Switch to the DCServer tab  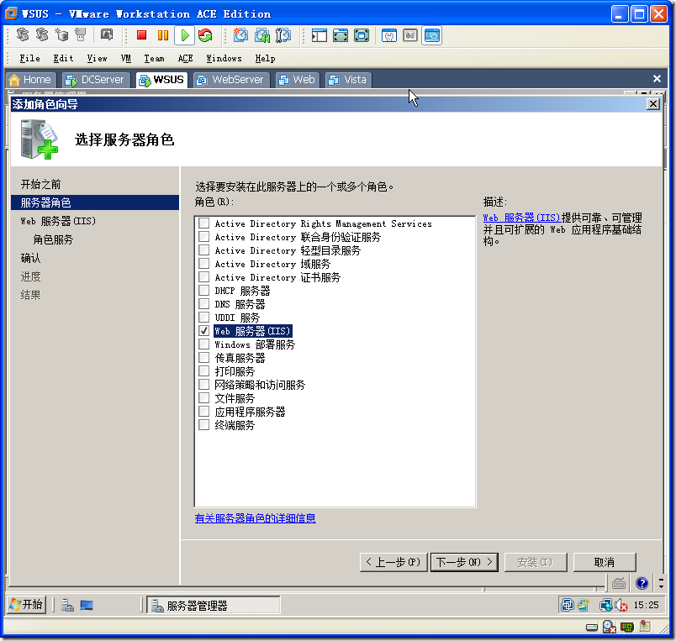(x=96, y=80)
